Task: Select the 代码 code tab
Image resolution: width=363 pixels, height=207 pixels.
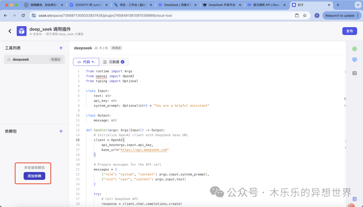Action: [86, 62]
